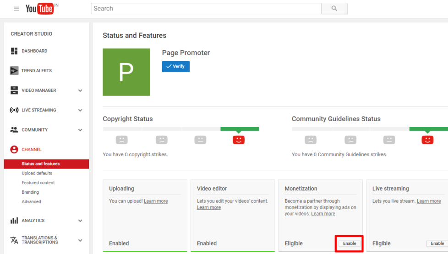This screenshot has width=448, height=254.
Task: Click the green Community Guidelines progress bar
Action: click(429, 129)
